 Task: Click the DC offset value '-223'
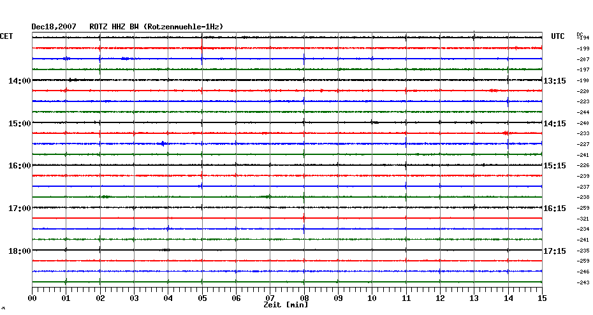click(x=583, y=102)
